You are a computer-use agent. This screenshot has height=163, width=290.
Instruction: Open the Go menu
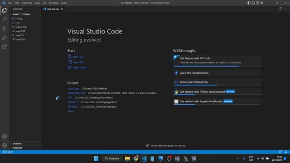coord(44,3)
